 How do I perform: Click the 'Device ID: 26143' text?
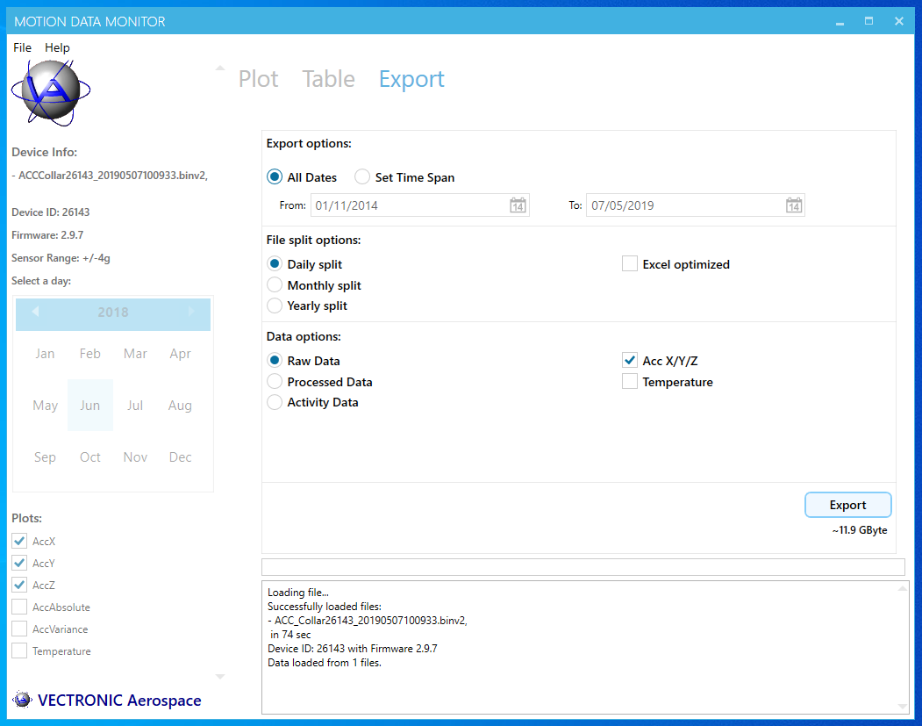click(51, 212)
